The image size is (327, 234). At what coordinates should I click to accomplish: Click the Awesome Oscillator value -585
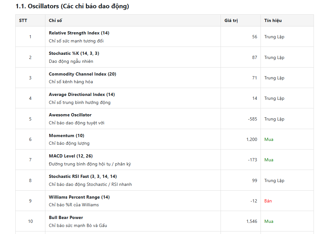[x=252, y=119]
